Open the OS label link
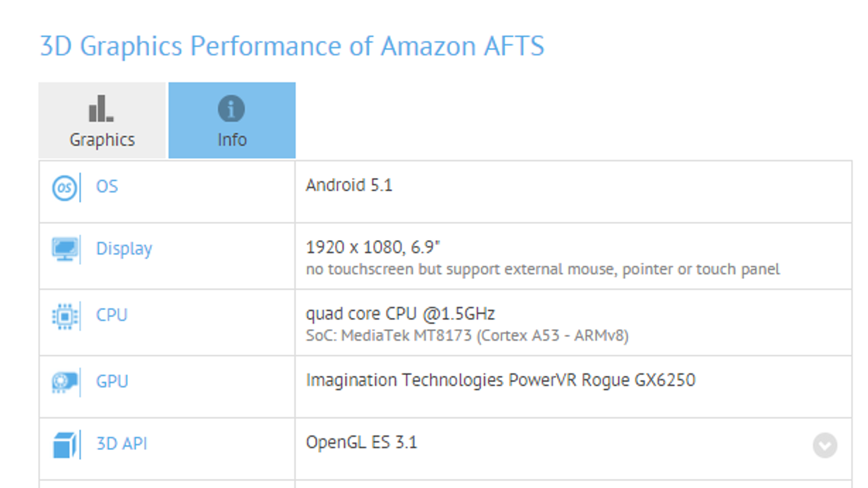The height and width of the screenshot is (488, 868). [x=107, y=187]
